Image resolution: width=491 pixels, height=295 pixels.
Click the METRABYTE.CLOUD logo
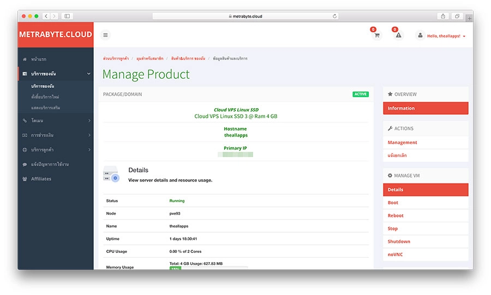pos(55,34)
